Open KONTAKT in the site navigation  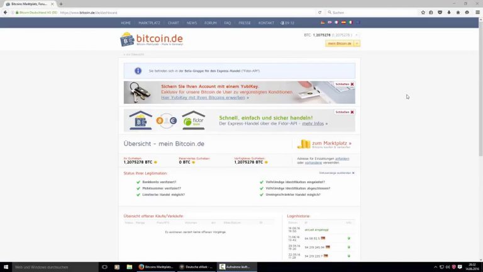click(266, 23)
